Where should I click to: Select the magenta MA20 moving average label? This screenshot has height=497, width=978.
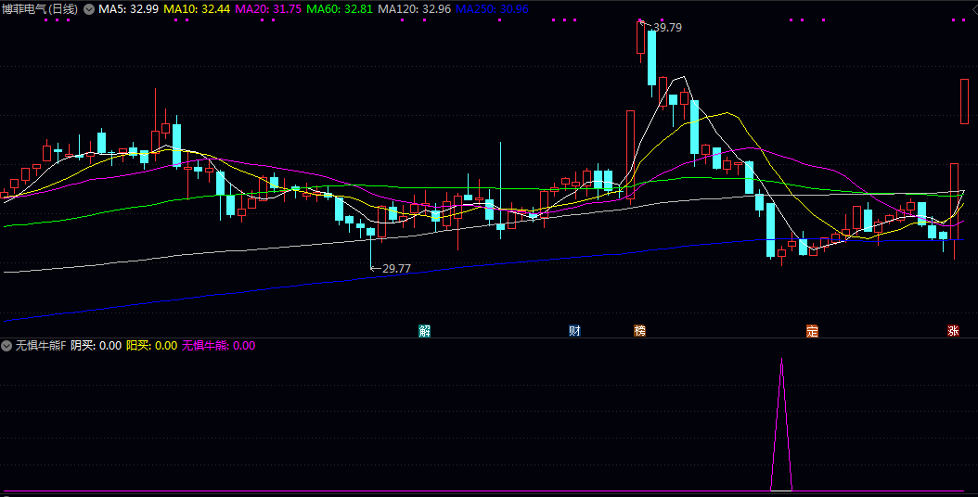pos(267,9)
